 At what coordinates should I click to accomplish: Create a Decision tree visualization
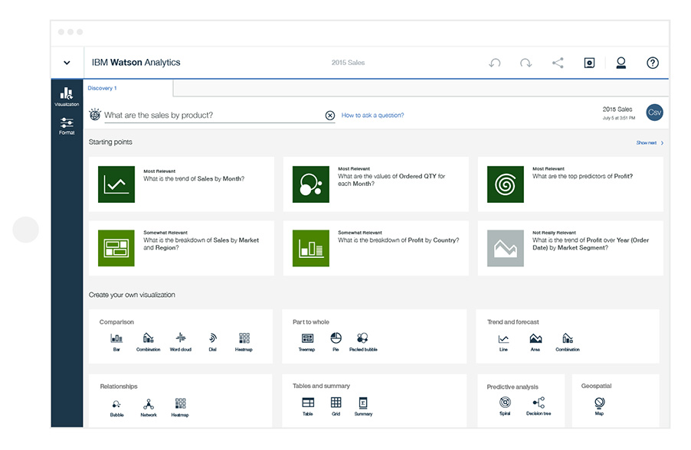(x=539, y=406)
